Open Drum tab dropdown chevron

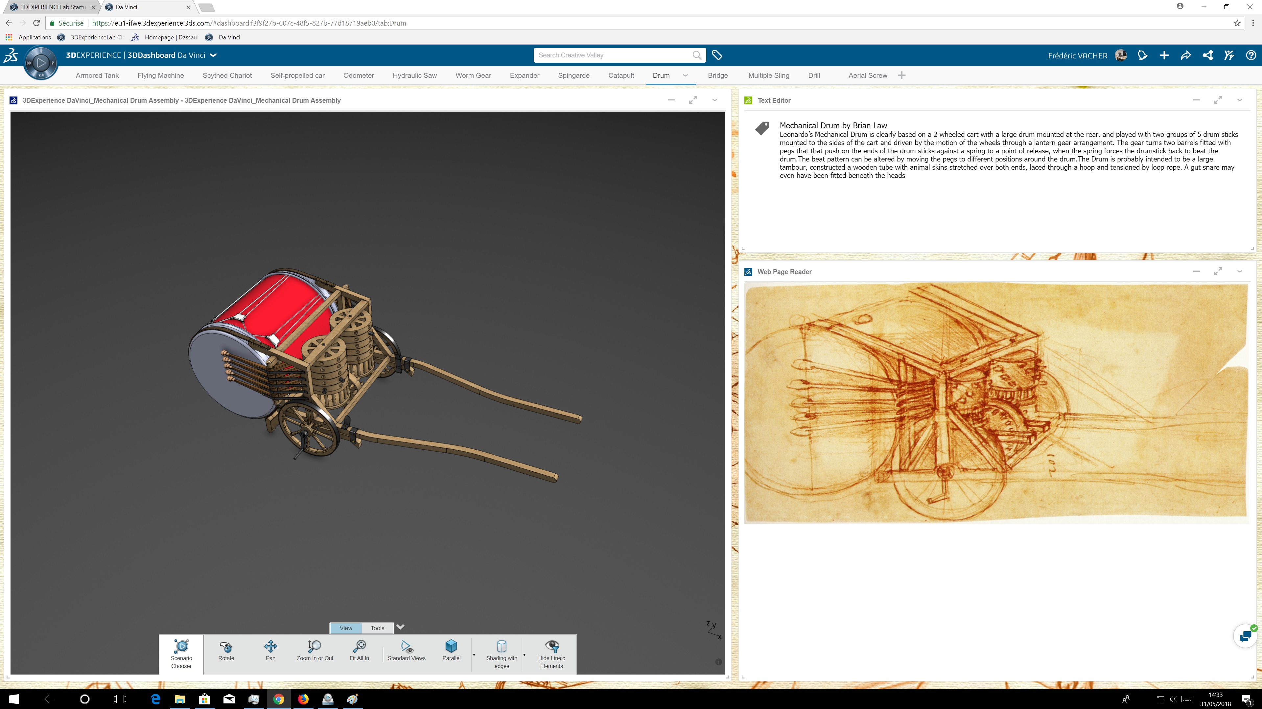pyautogui.click(x=685, y=75)
